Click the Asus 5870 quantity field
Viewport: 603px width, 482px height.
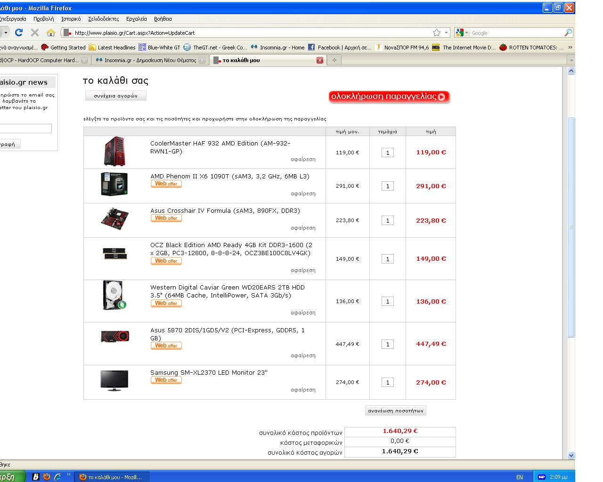point(387,344)
